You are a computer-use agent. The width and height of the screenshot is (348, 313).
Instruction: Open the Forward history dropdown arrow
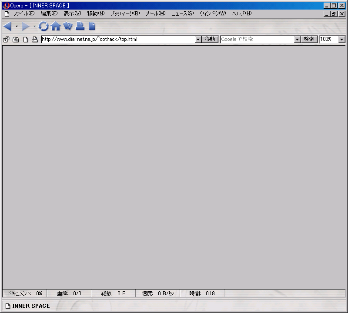(x=34, y=26)
